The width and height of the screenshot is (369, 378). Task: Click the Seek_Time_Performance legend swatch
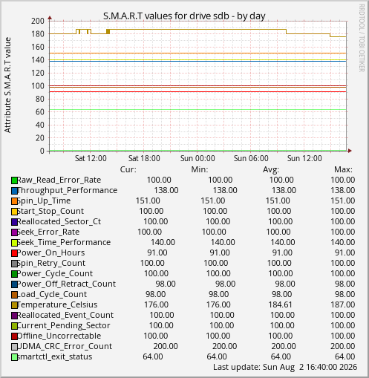[14, 243]
